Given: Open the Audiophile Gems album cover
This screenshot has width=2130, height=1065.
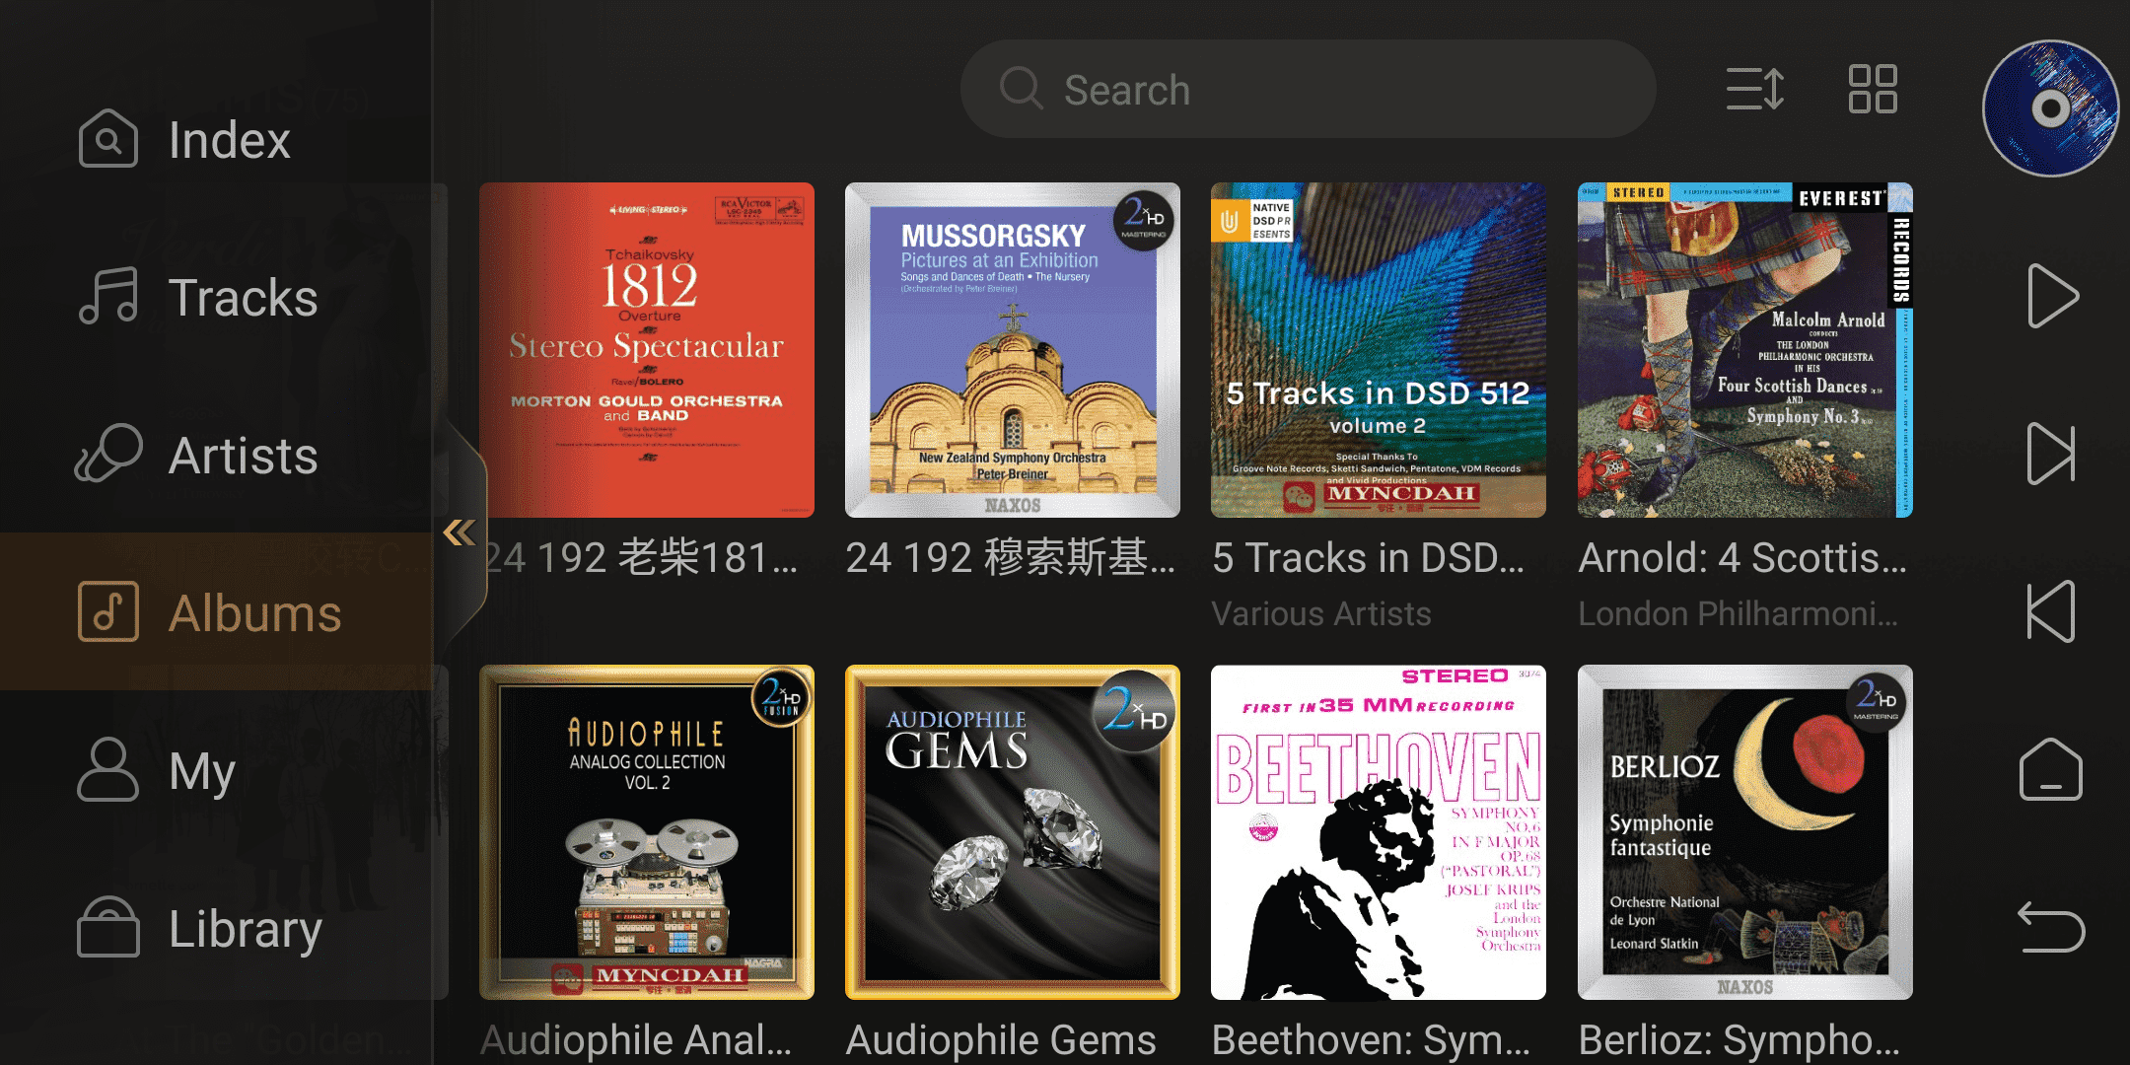Looking at the screenshot, I should coord(1013,832).
